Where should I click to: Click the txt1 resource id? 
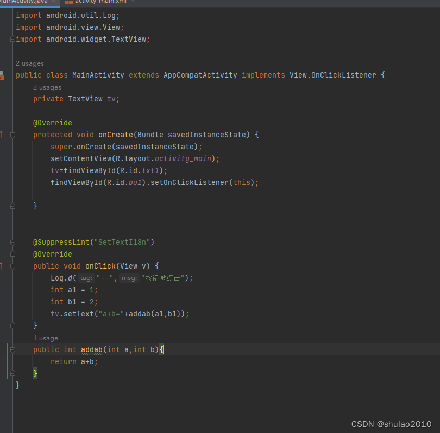point(150,171)
